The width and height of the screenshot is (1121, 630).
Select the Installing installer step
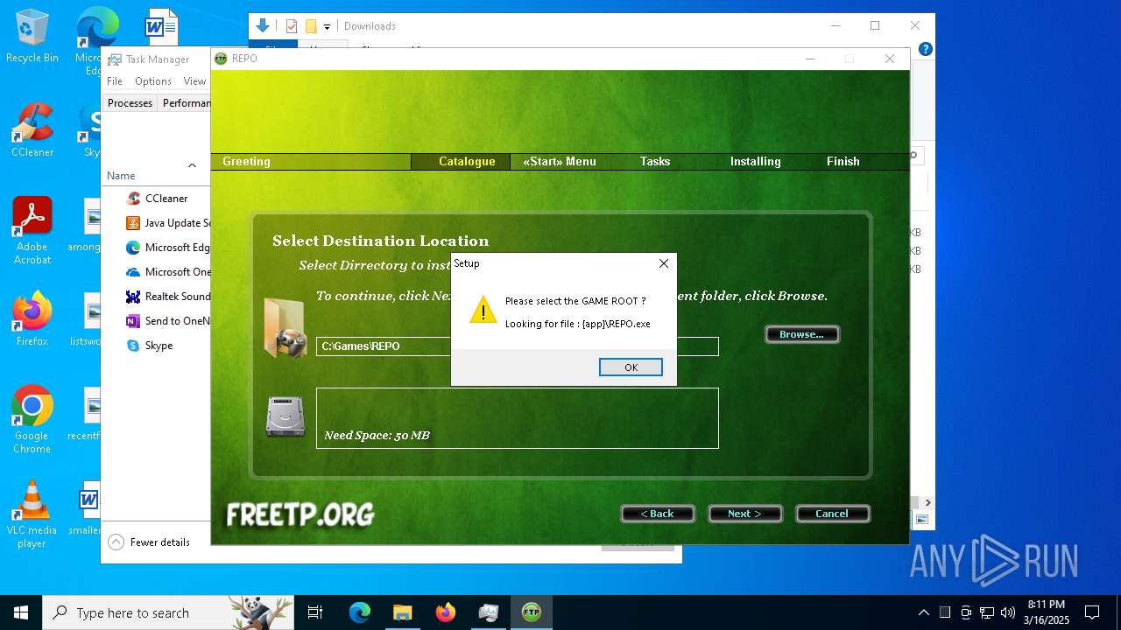pyautogui.click(x=755, y=161)
